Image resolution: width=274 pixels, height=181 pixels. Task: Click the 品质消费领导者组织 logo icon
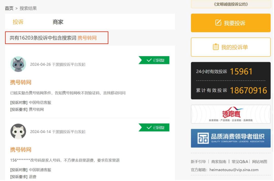click(x=203, y=138)
